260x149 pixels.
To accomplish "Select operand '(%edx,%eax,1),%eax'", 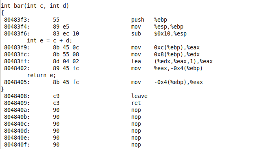I will (x=183, y=62).
